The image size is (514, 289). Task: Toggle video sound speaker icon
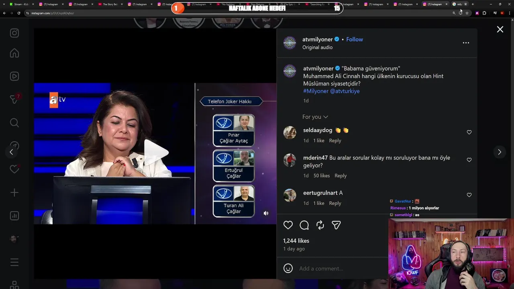[x=266, y=213]
